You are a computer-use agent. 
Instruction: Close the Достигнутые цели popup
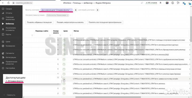pos(58,77)
